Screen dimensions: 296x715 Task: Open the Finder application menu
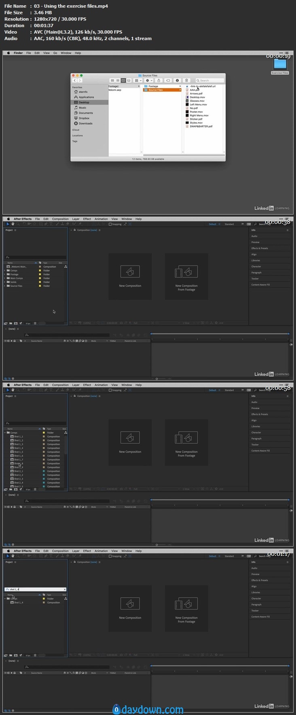tap(18, 53)
